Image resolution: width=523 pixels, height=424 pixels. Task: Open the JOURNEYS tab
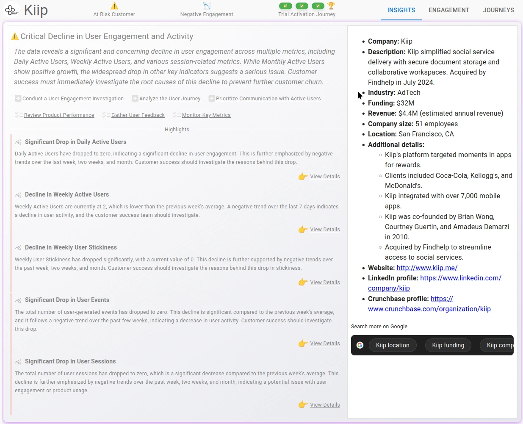498,10
